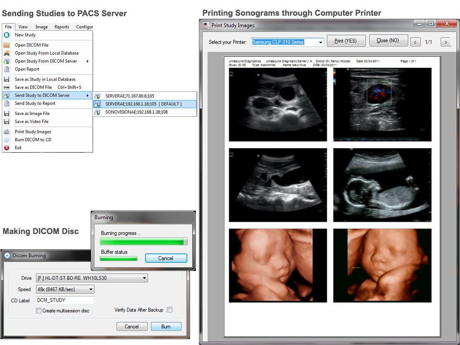The height and width of the screenshot is (345, 460).
Task: Click the server icon beside SONOVISIONAE;192.168.1.38;108
Action: coord(97,112)
